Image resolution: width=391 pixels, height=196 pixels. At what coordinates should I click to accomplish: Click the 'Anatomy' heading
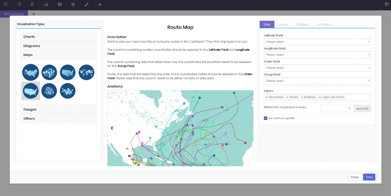pos(115,87)
